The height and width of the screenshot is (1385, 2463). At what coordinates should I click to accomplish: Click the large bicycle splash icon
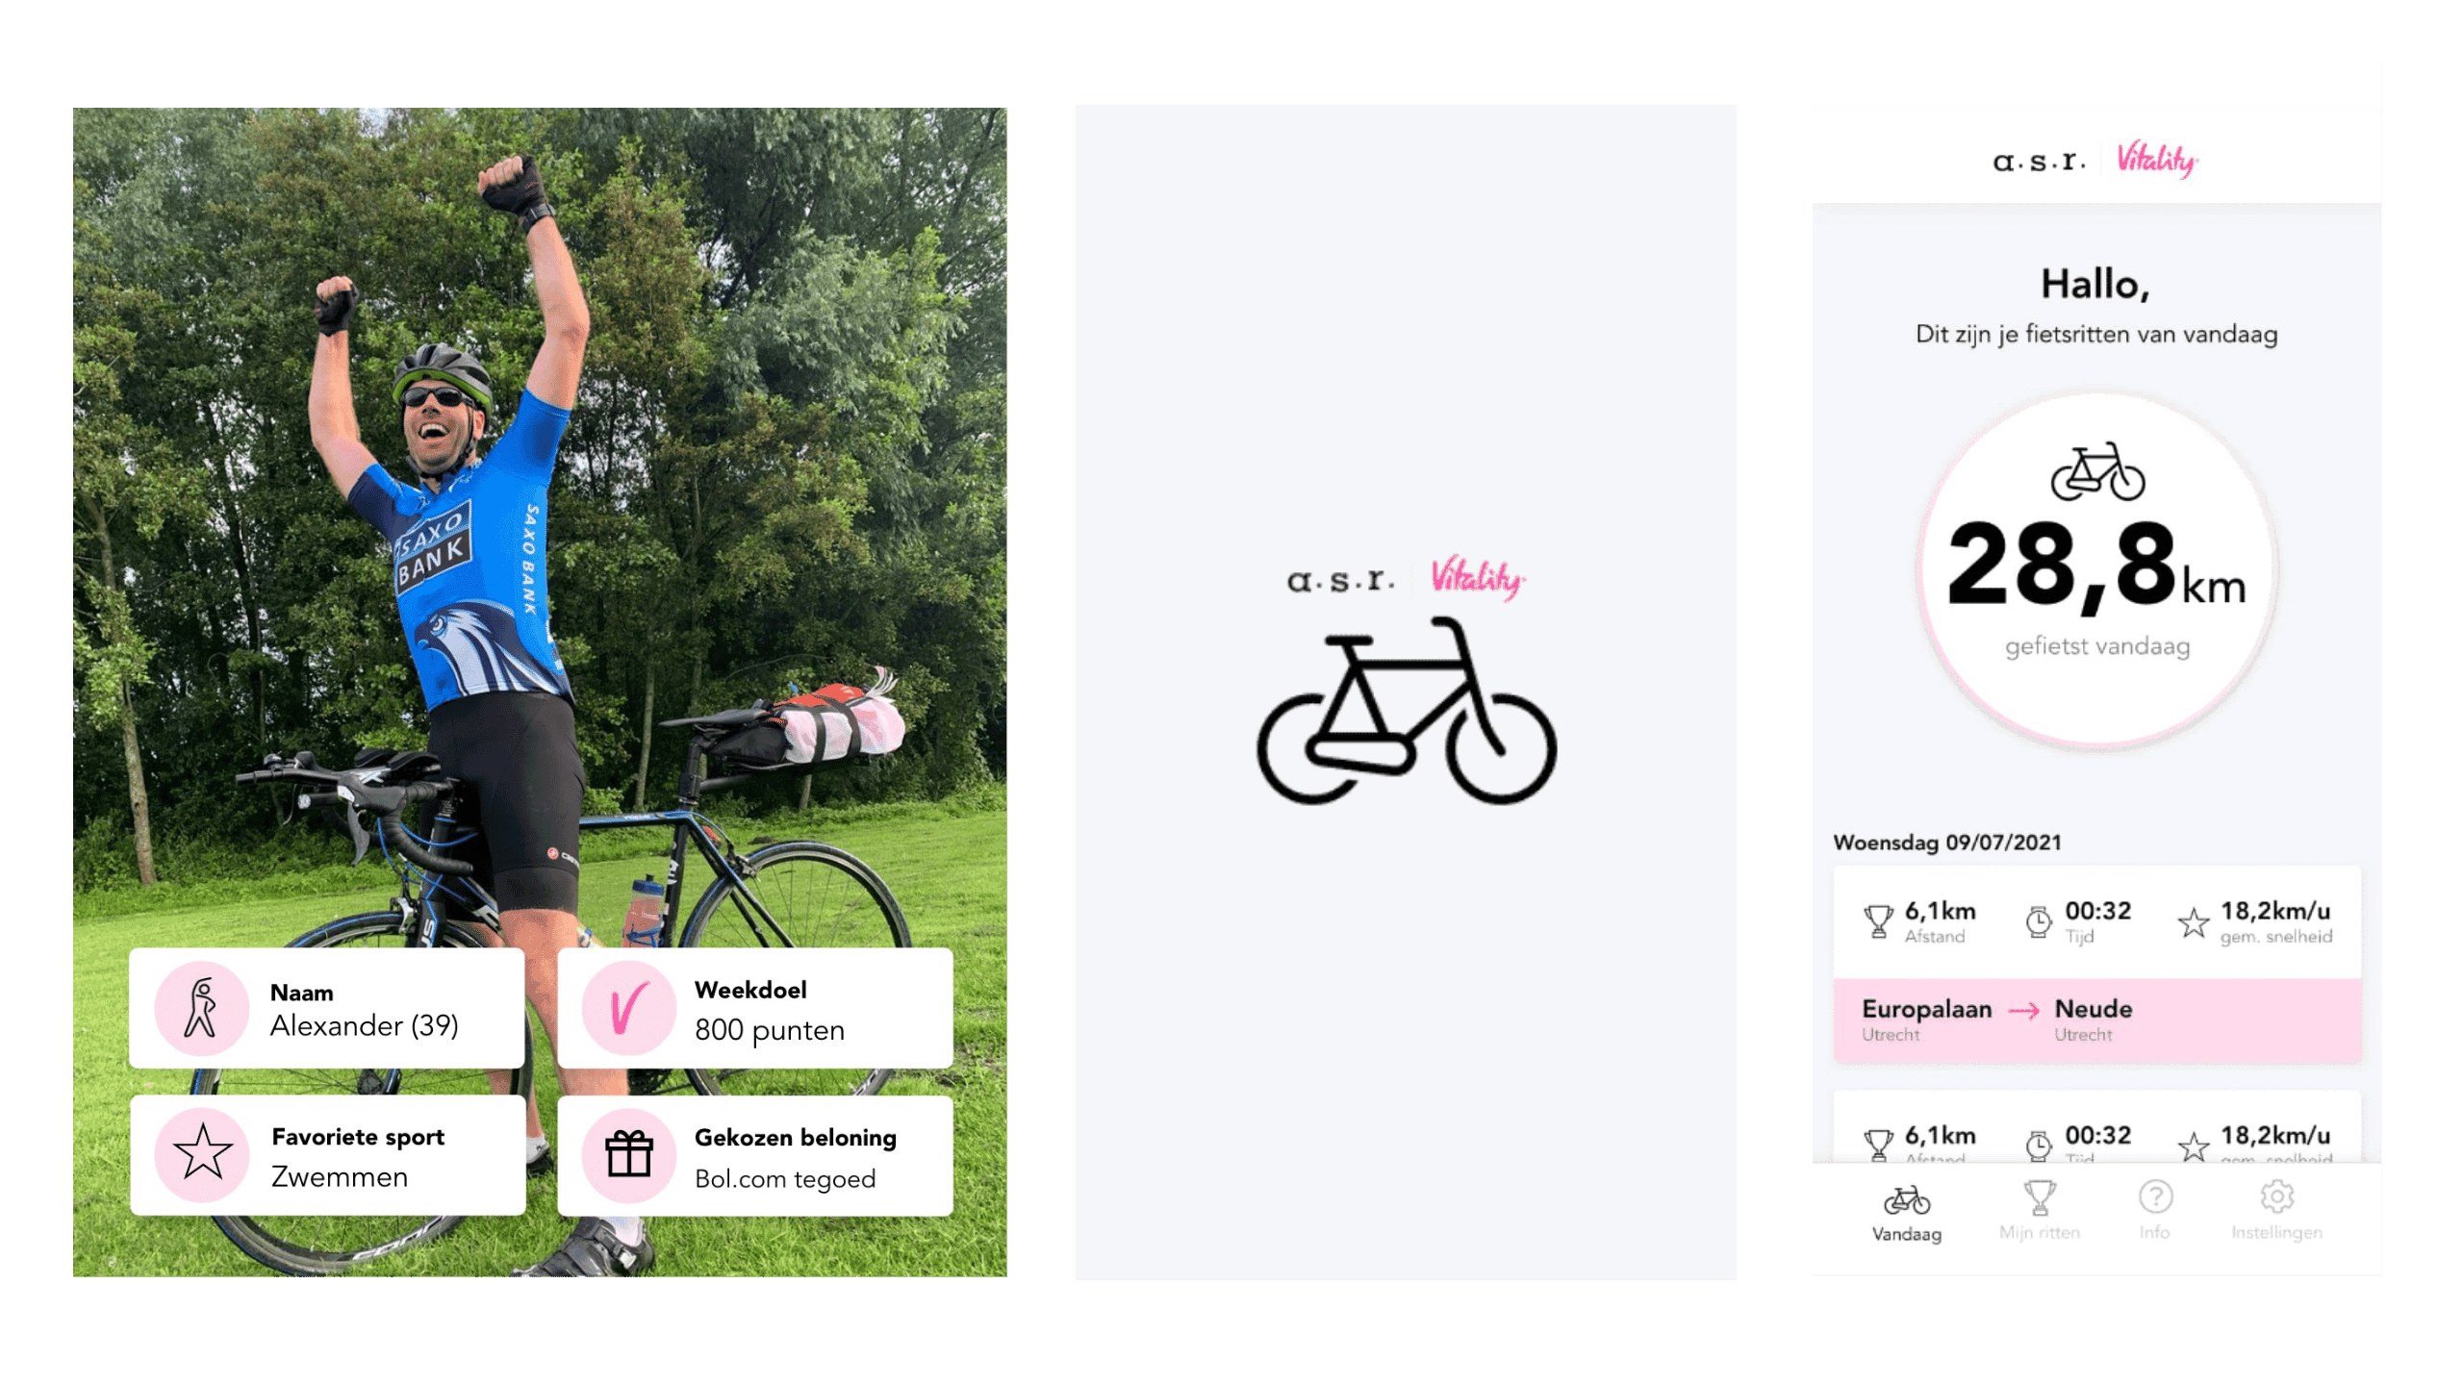(x=1406, y=712)
